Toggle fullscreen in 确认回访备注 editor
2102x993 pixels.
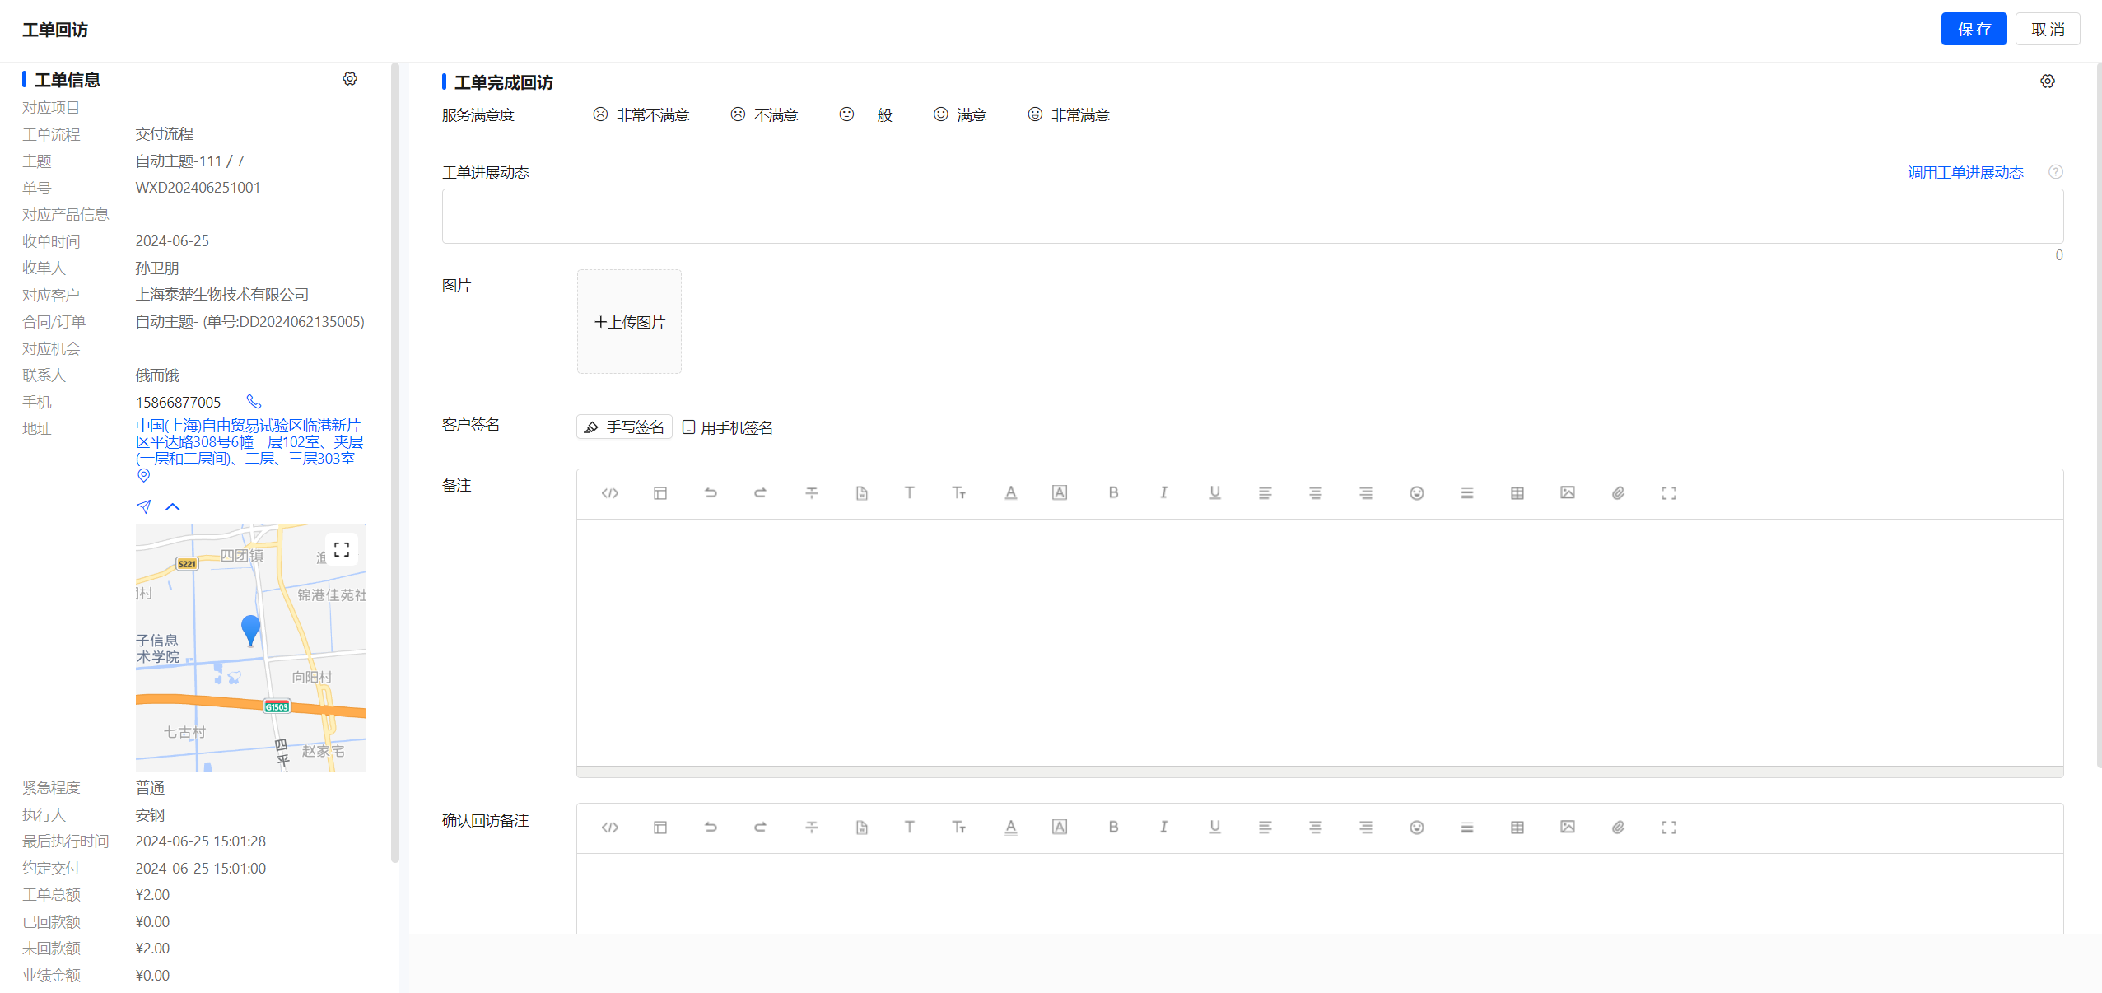coord(1668,827)
